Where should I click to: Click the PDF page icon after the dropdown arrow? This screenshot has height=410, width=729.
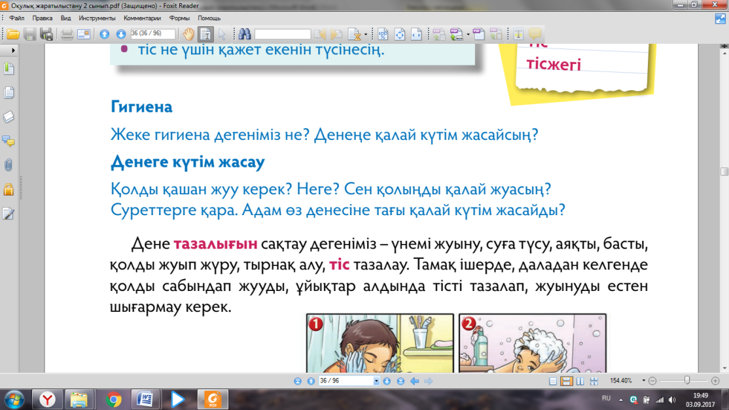coord(479,34)
